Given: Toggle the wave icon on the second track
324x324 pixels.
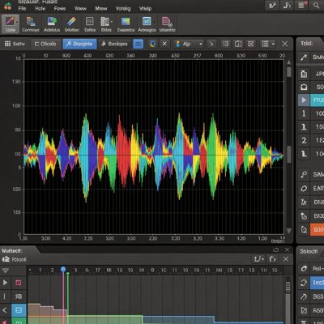Looking at the screenshot, I should point(19,296).
